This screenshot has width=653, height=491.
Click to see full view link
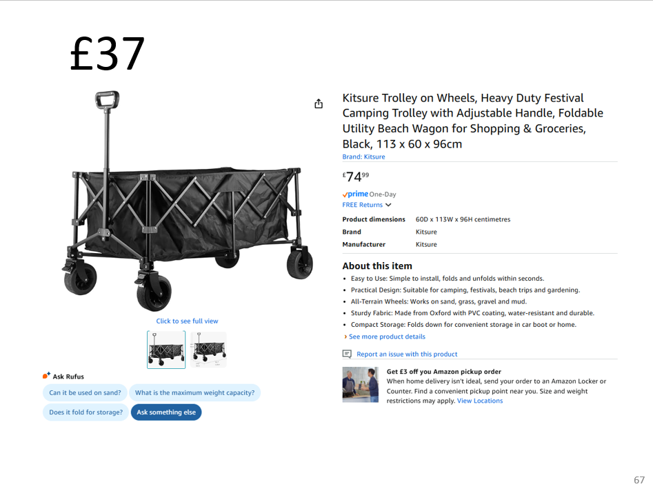tap(187, 321)
